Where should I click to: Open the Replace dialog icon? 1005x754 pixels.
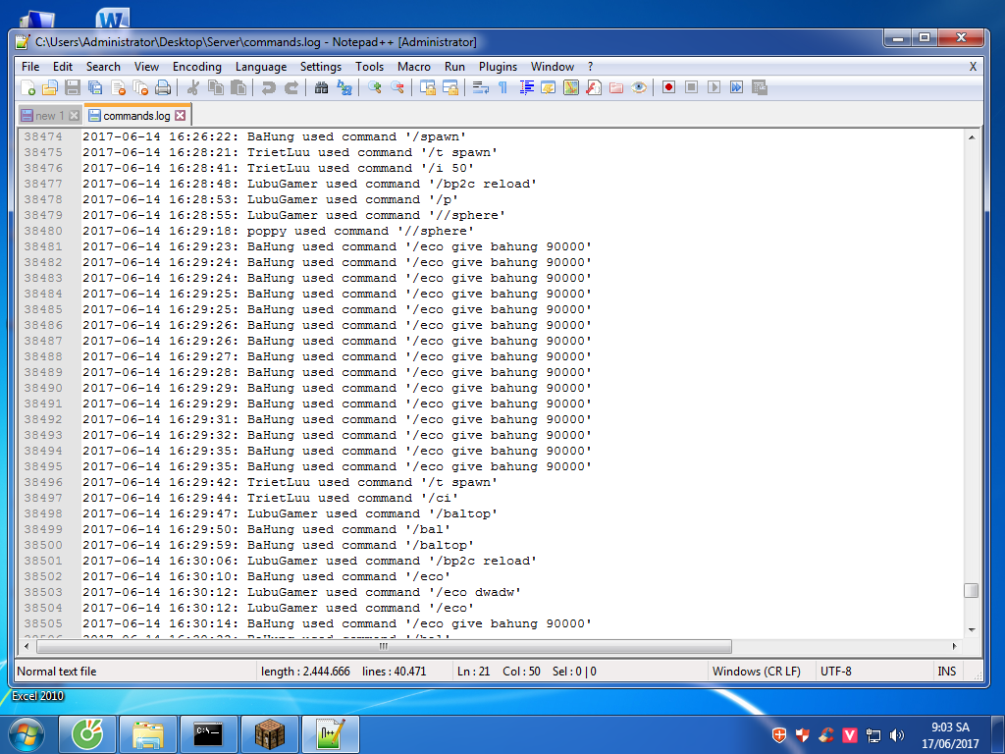(x=344, y=87)
